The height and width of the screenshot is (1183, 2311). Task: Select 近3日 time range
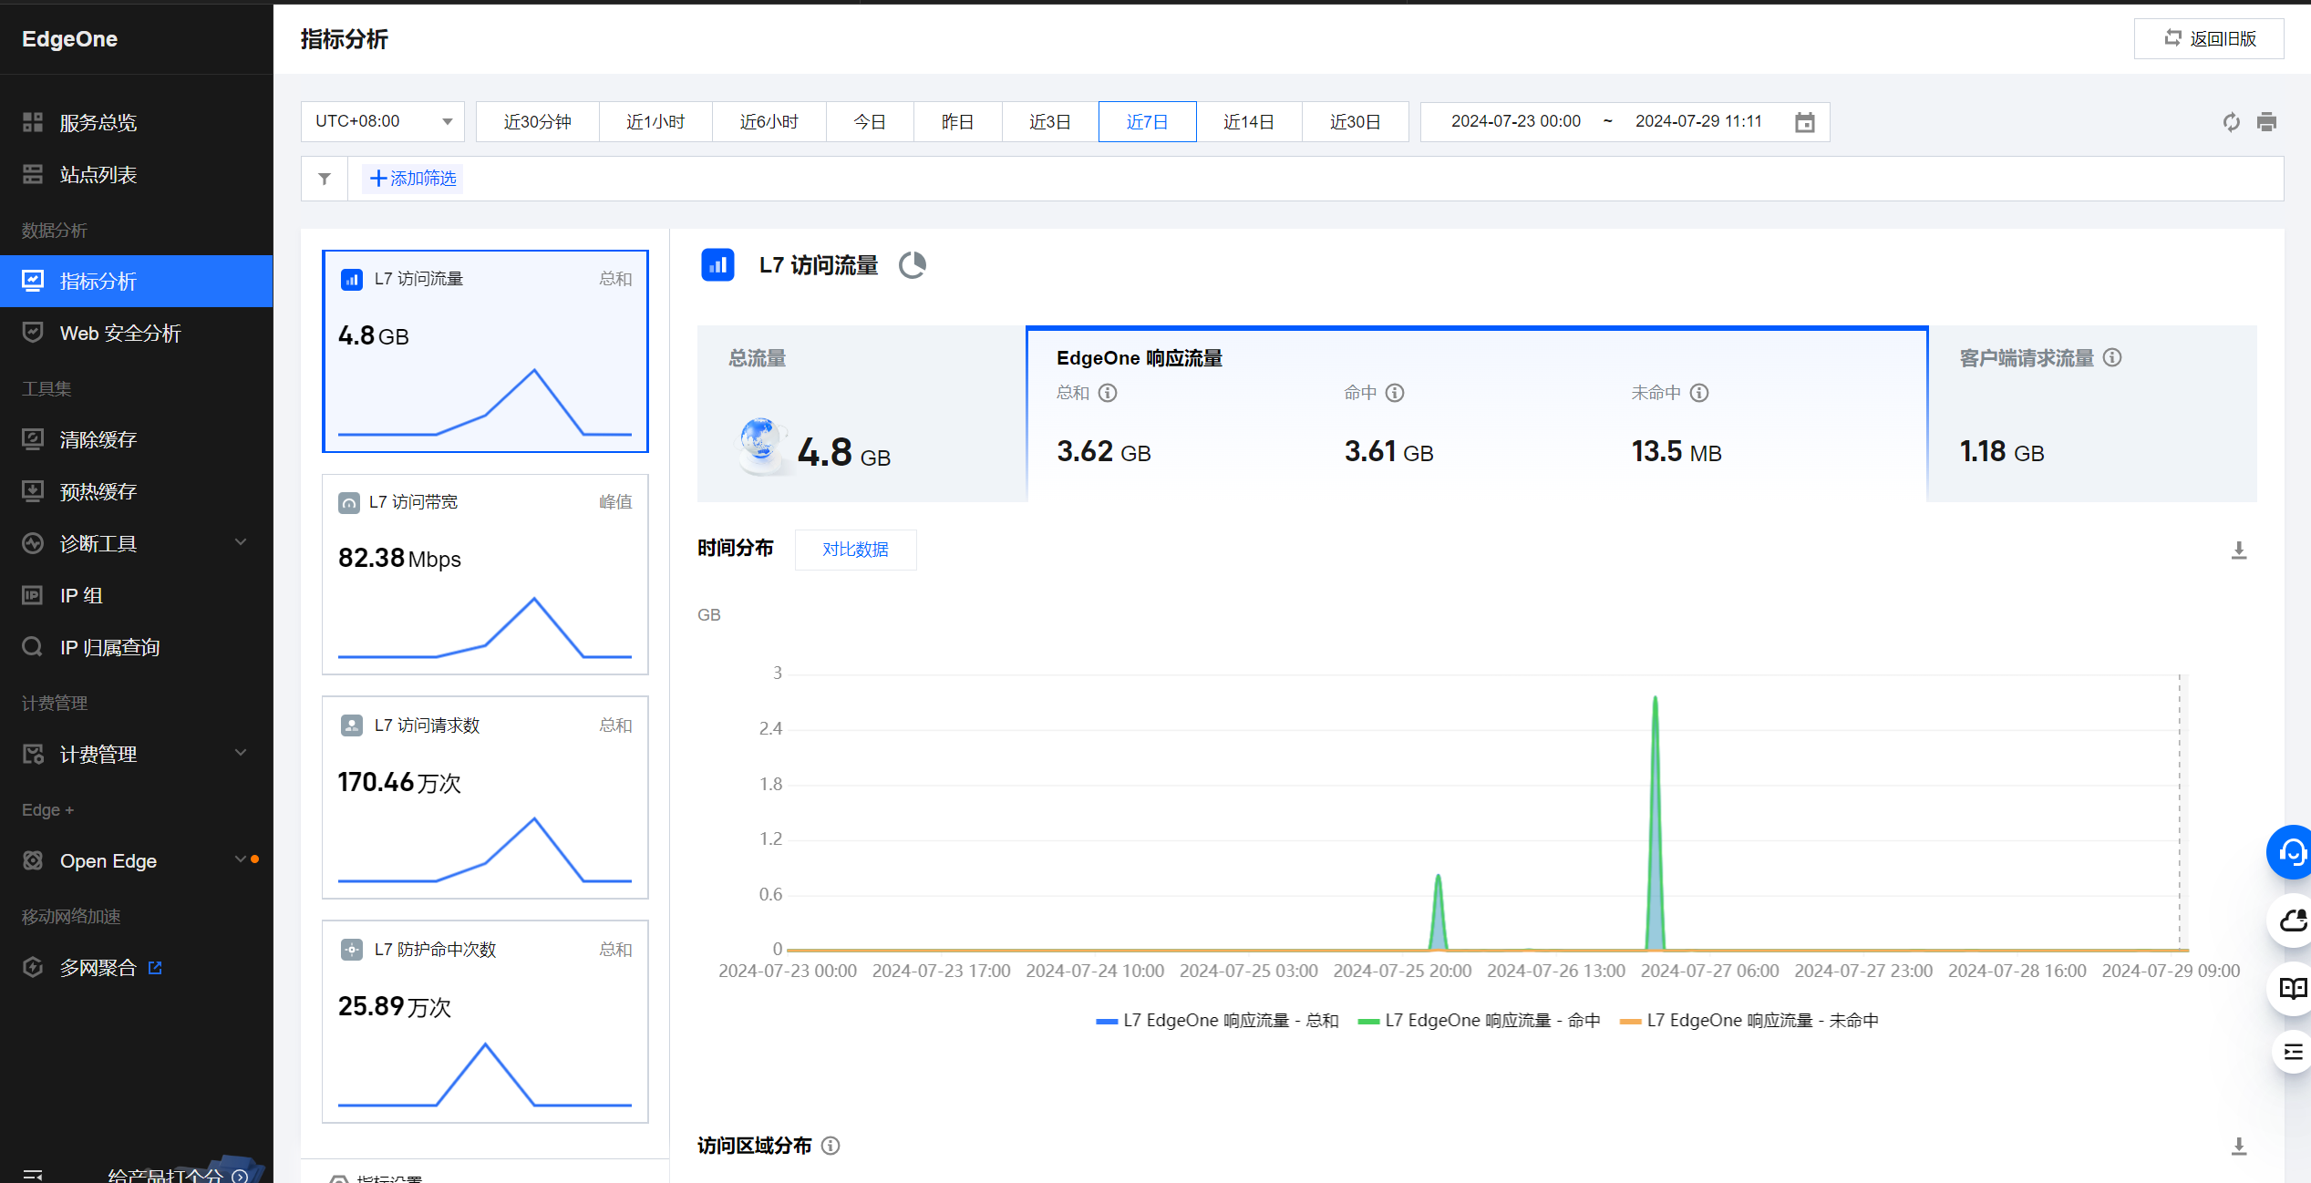click(1050, 121)
